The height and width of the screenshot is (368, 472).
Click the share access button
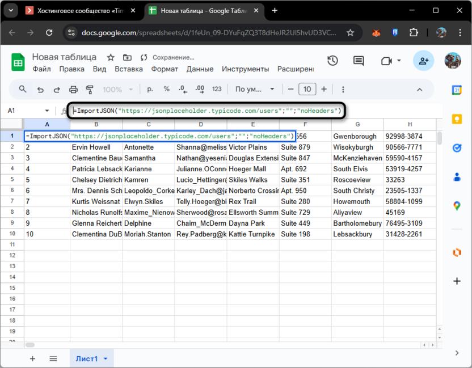pos(423,61)
